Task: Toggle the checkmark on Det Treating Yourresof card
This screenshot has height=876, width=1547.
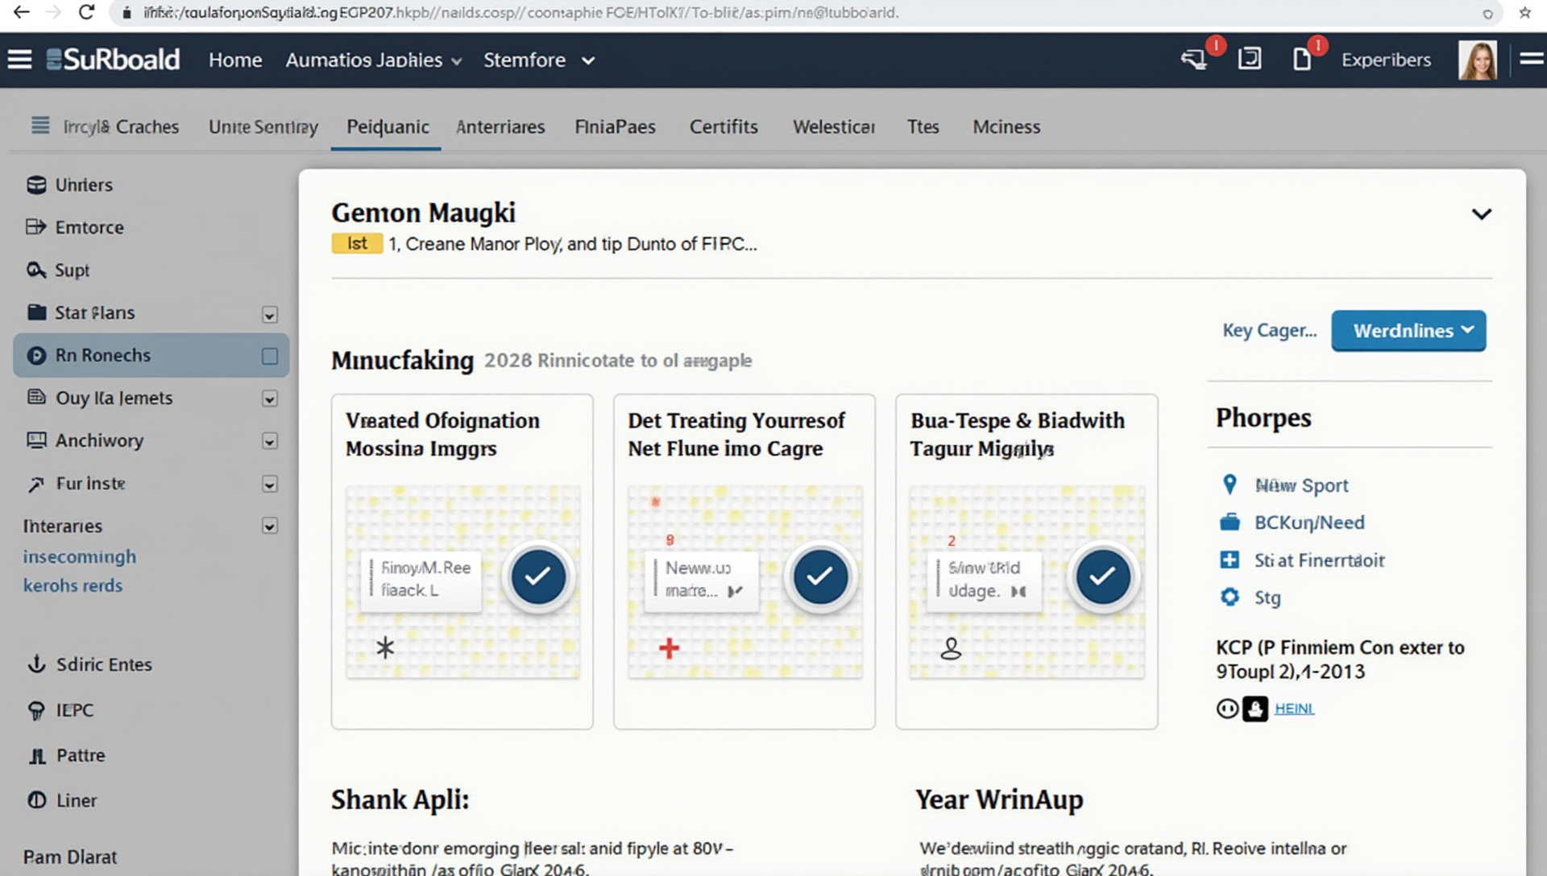Action: click(819, 576)
